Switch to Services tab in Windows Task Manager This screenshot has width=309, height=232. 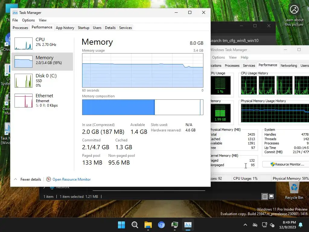coord(249,66)
